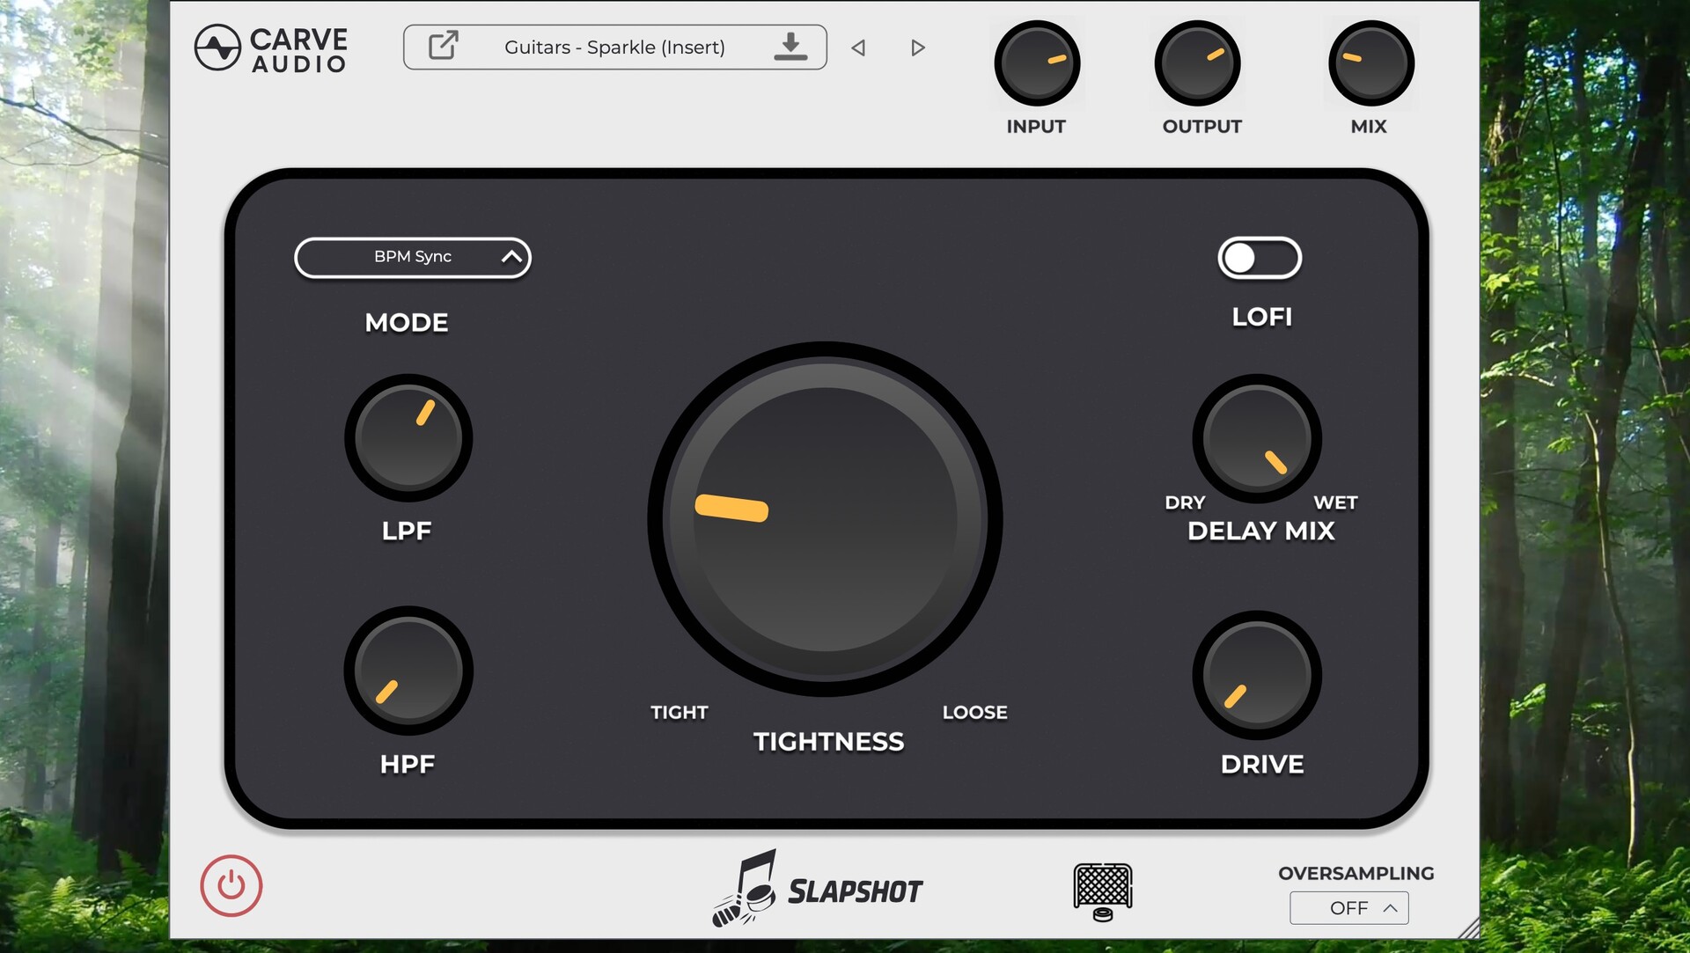Click the Slapshot hockey-stick music logo
The image size is (1690, 953).
pos(746,888)
